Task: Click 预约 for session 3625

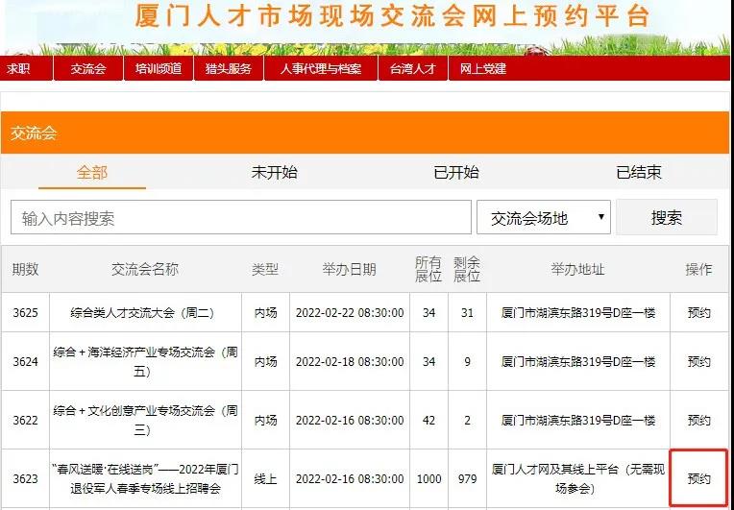Action: [698, 313]
